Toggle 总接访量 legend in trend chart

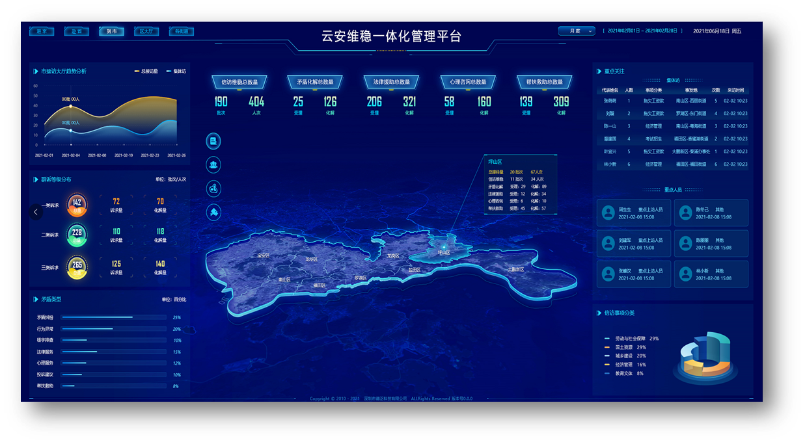[x=146, y=72]
